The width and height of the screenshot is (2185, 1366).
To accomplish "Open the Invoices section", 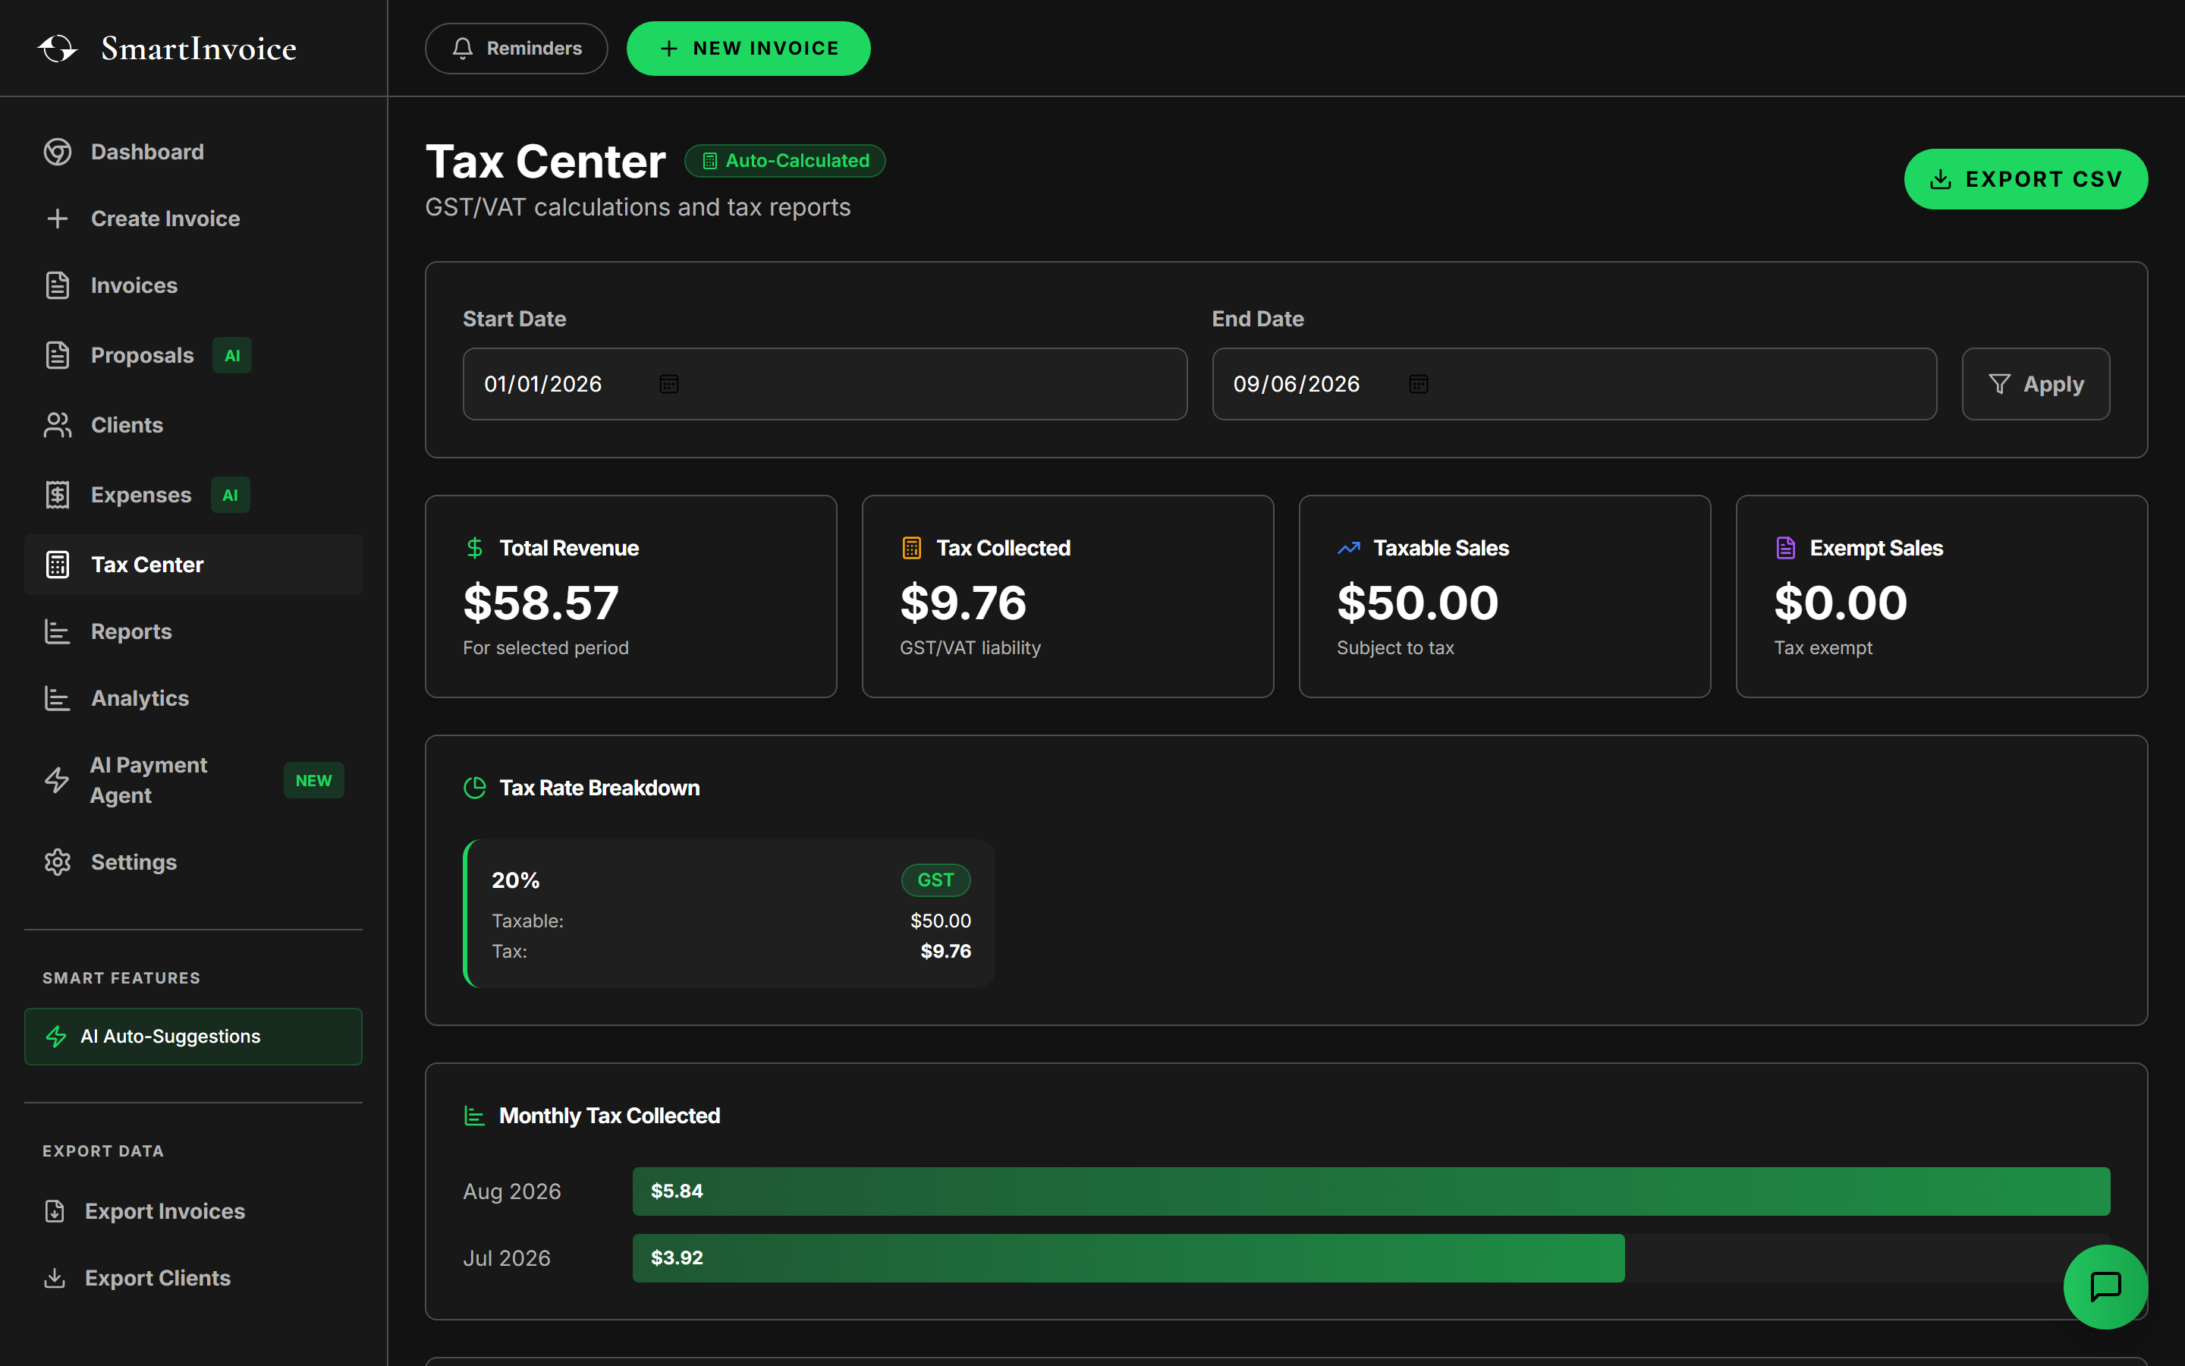I will click(193, 285).
